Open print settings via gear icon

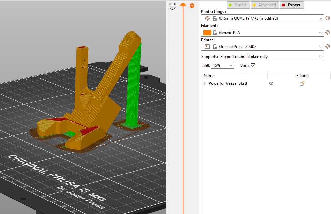pyautogui.click(x=327, y=18)
